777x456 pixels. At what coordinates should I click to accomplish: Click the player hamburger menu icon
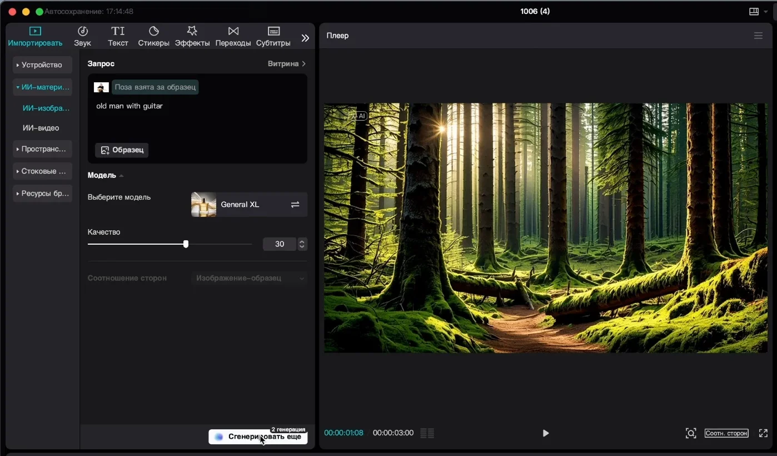(758, 36)
